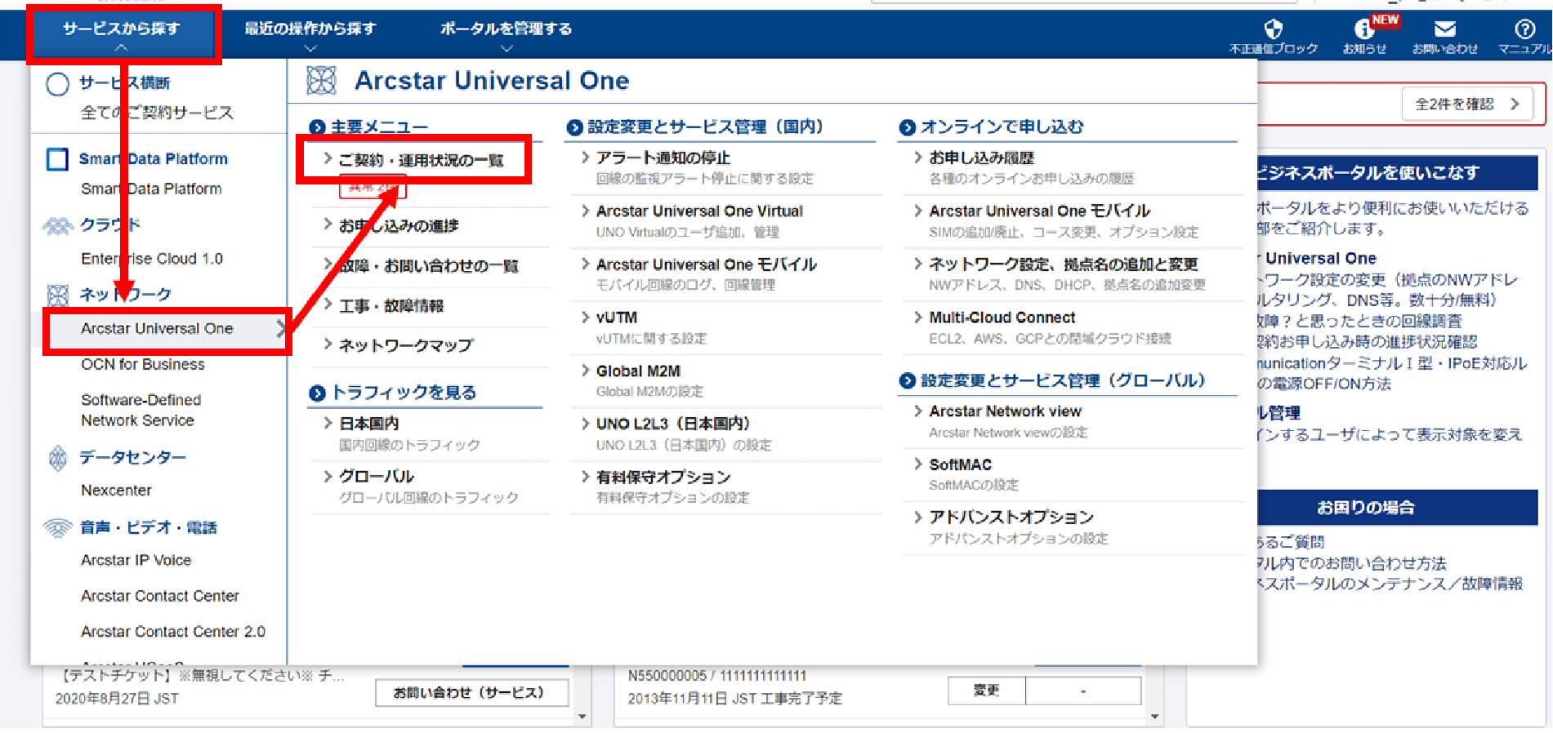Click the Arcstar Universal One header logo icon

tap(321, 81)
